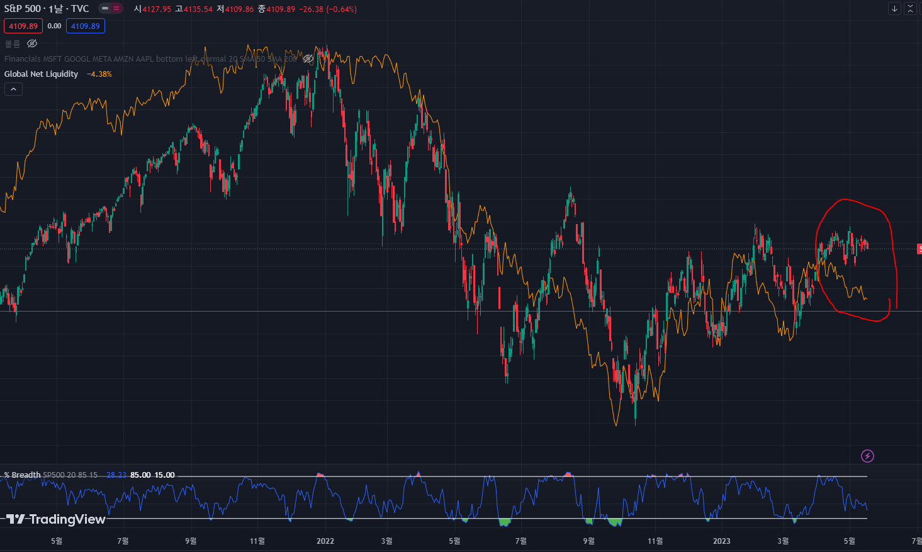922x552 pixels.
Task: Click the red sell price 4109.89 box
Action: click(x=23, y=26)
